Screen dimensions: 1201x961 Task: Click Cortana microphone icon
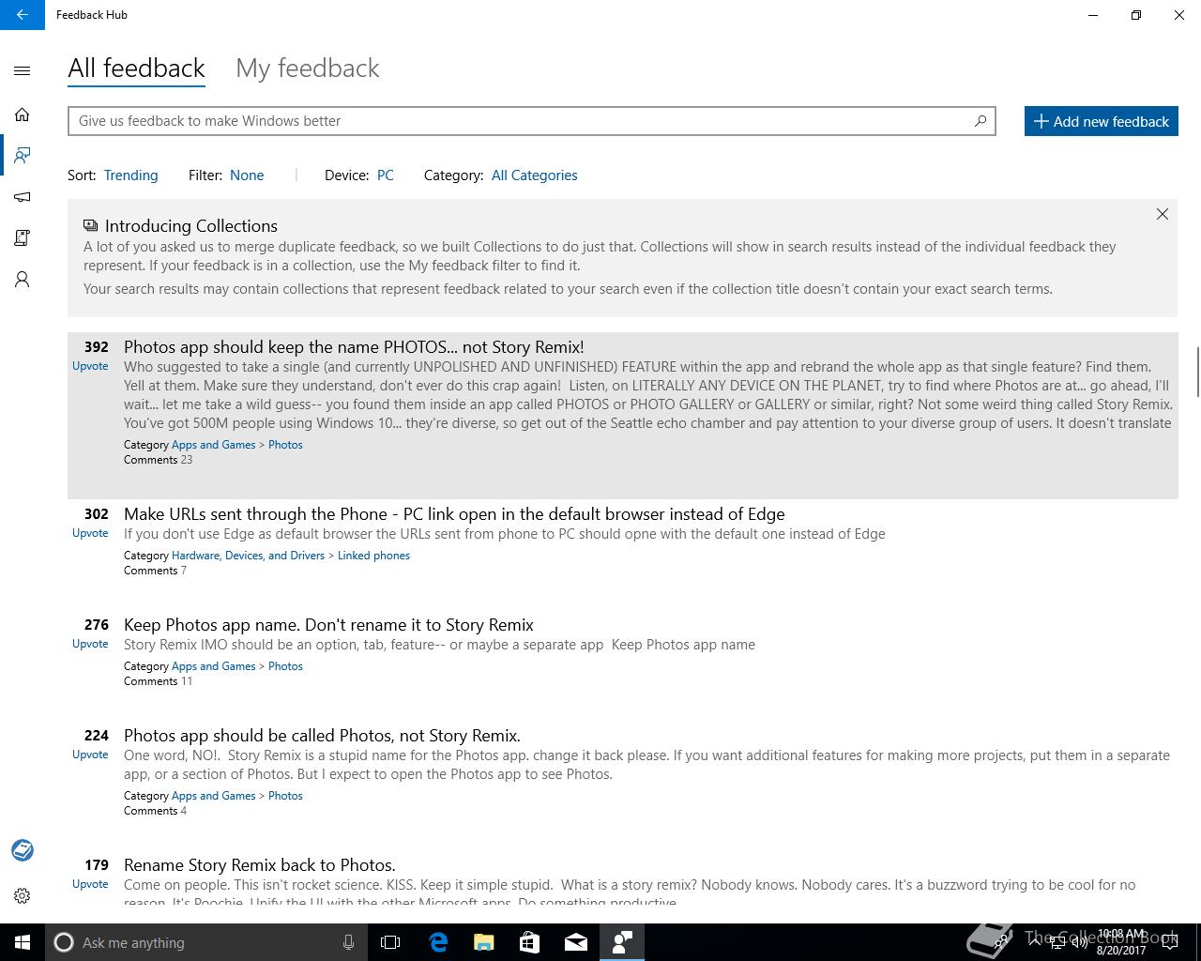pos(348,942)
